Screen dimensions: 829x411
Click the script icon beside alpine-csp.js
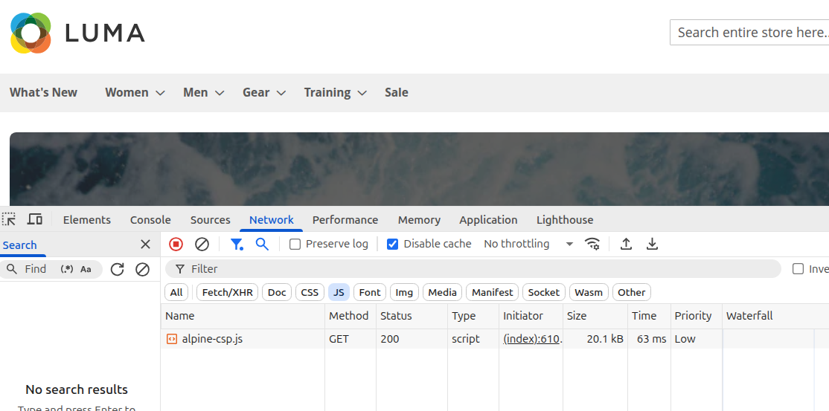coord(172,339)
